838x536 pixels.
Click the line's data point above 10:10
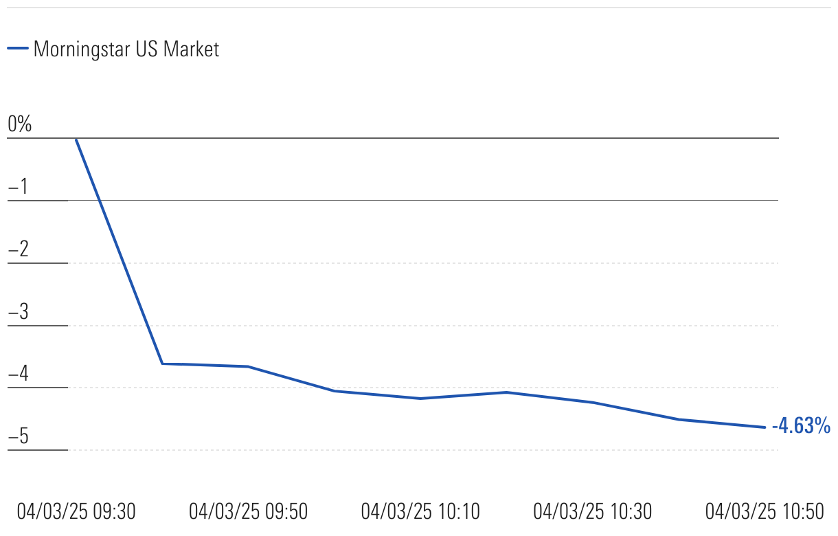(x=420, y=399)
